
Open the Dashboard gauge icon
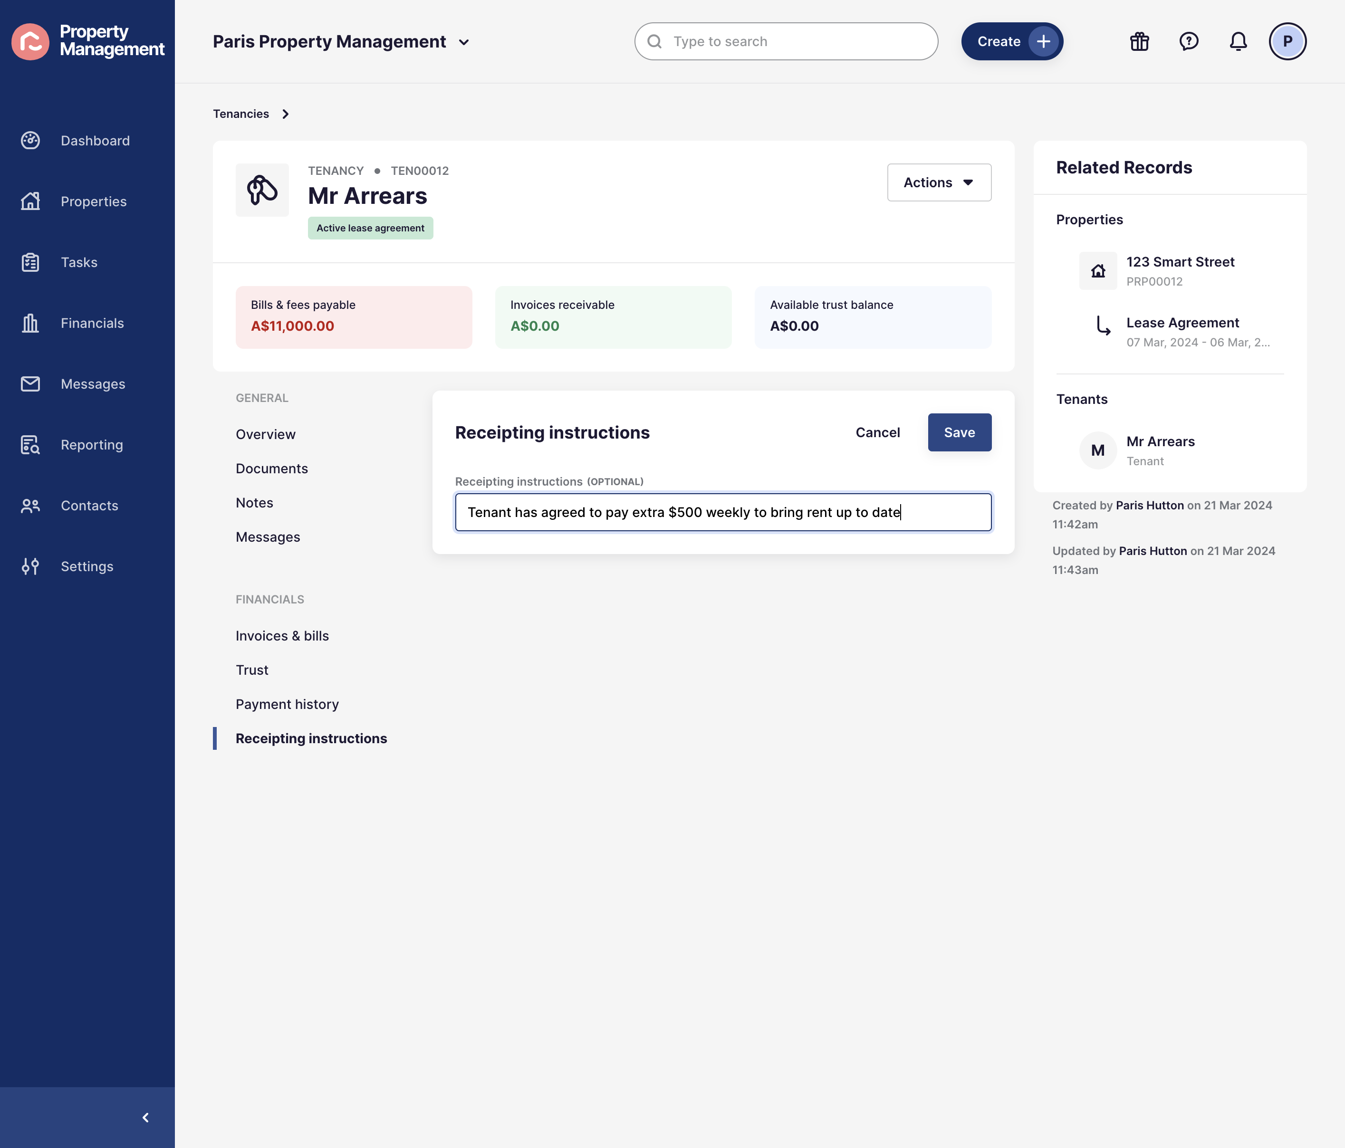pos(30,140)
